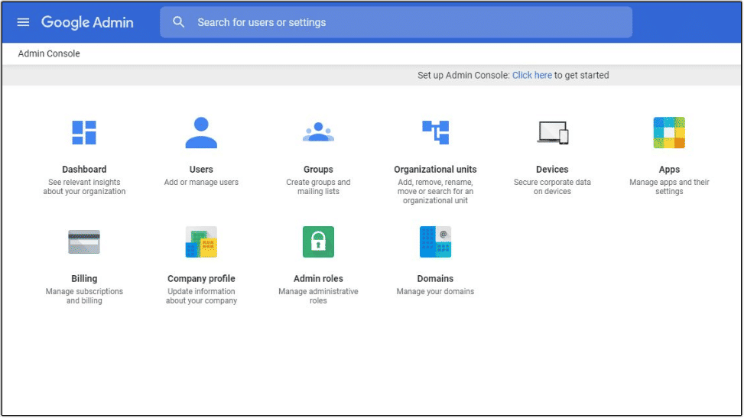744x418 pixels.
Task: Click the Google Admin logo
Action: 87,22
